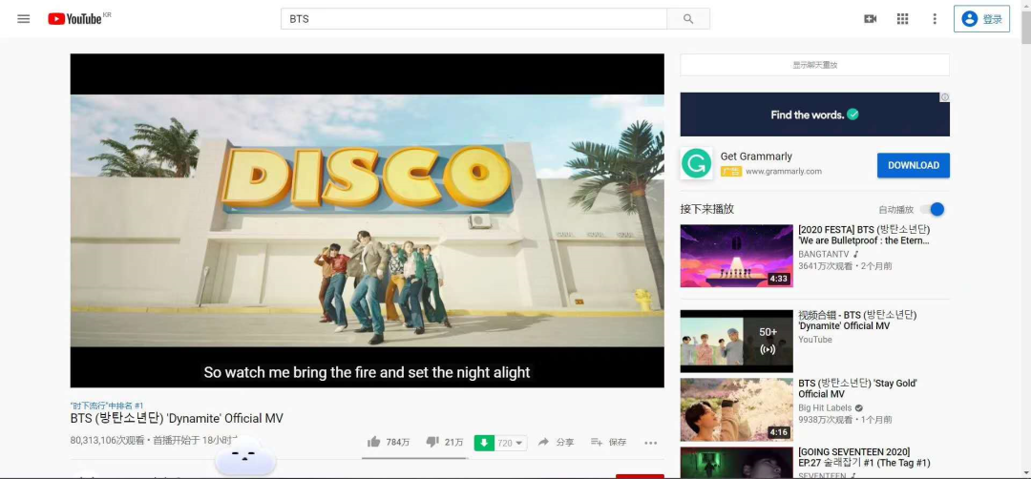The image size is (1031, 479).
Task: Click the Grammarly DOWNLOAD button
Action: 914,166
